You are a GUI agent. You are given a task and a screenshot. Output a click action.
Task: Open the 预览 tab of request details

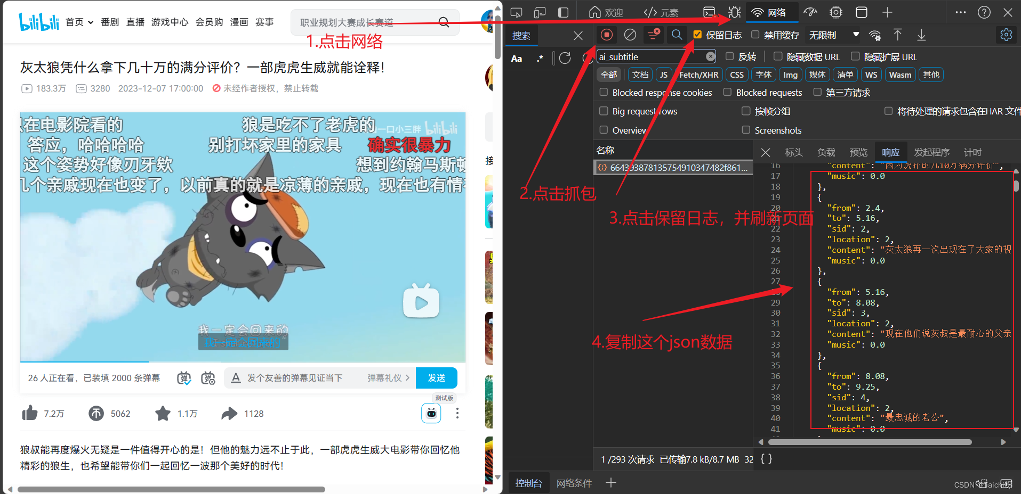click(858, 152)
